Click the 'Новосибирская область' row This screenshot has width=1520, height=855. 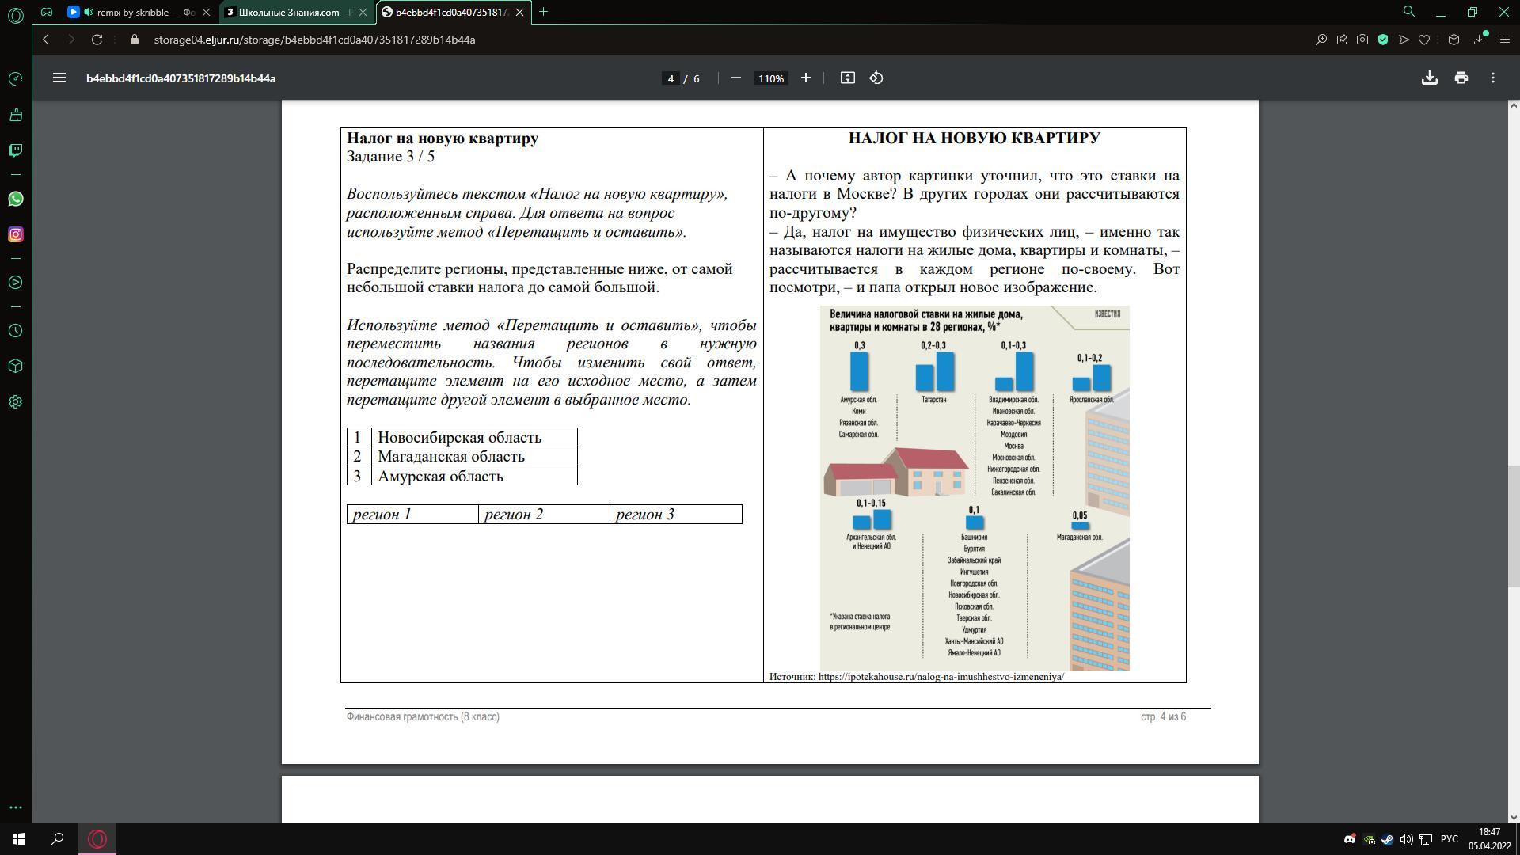click(462, 438)
